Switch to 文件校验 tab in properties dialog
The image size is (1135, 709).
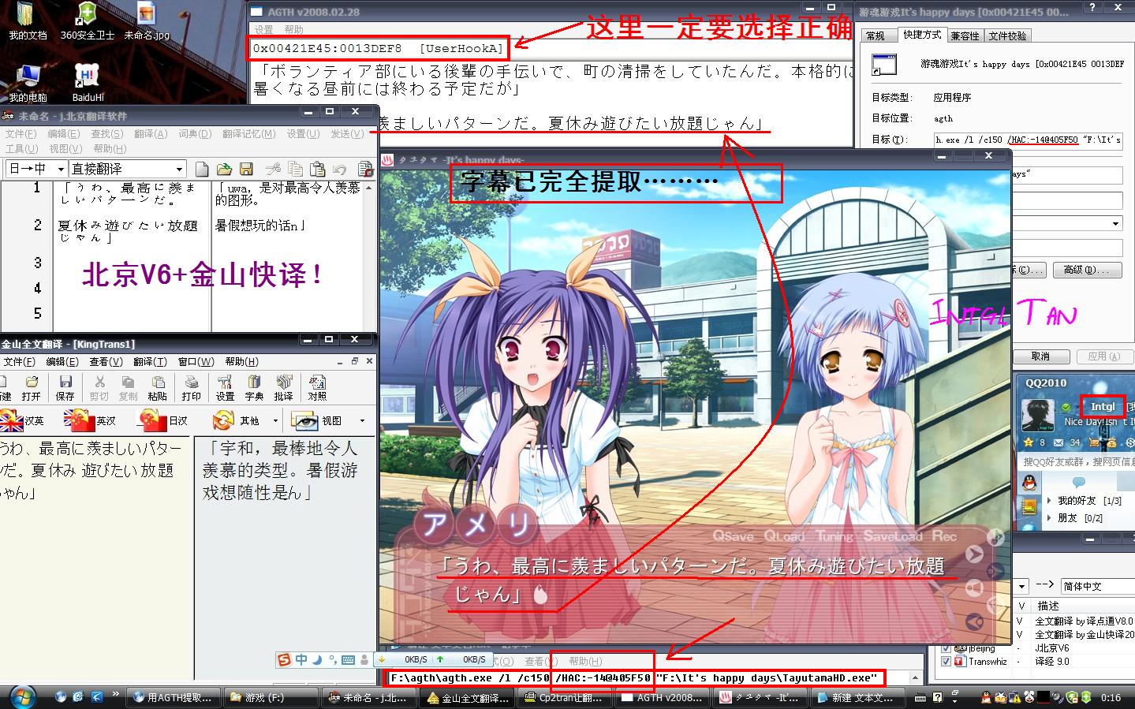1008,35
